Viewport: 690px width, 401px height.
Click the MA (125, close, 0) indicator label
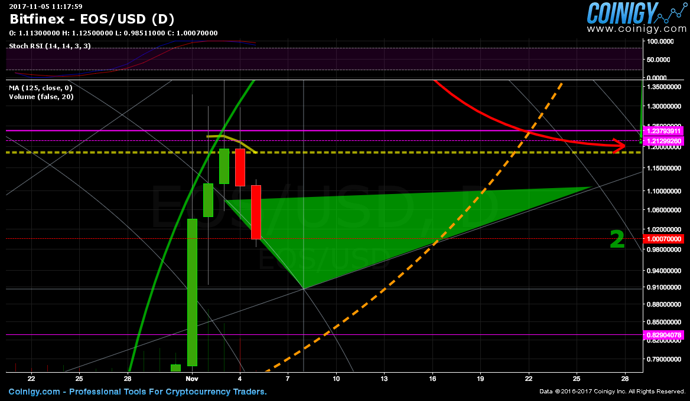point(41,88)
